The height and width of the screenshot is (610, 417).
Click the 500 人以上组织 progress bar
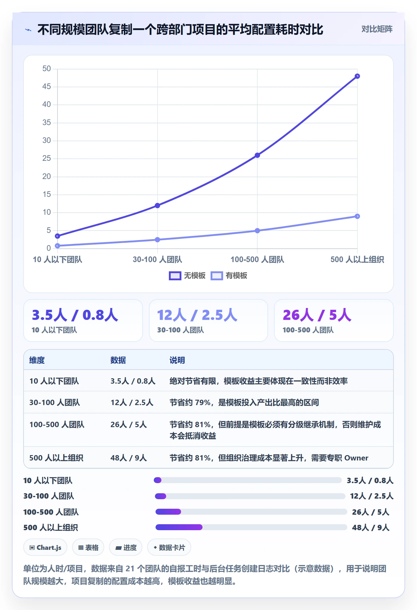point(251,527)
